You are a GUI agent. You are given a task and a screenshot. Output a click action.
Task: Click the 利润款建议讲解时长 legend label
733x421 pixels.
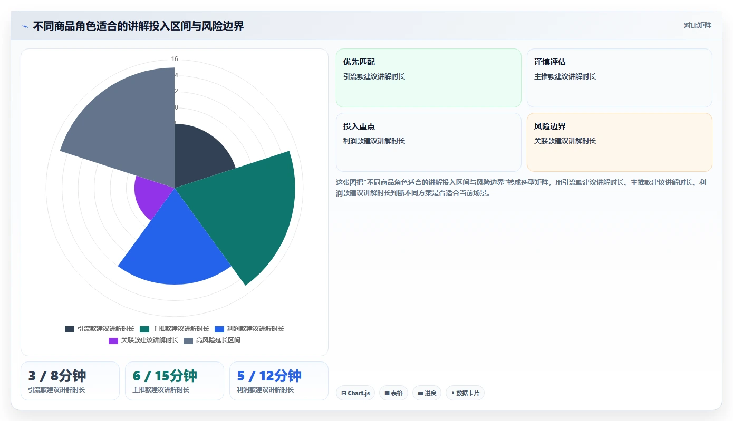coord(256,329)
